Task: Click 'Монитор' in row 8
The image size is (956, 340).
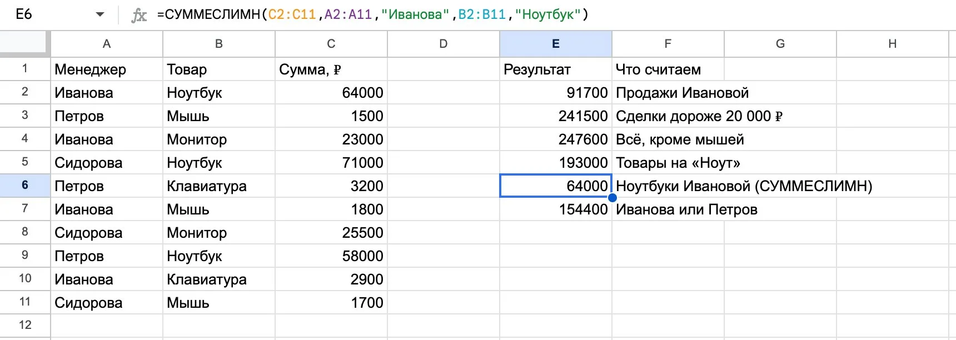Action: (x=219, y=233)
